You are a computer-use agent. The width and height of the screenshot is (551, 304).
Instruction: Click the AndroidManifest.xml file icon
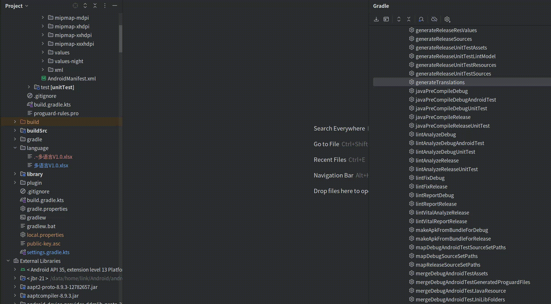click(x=44, y=78)
